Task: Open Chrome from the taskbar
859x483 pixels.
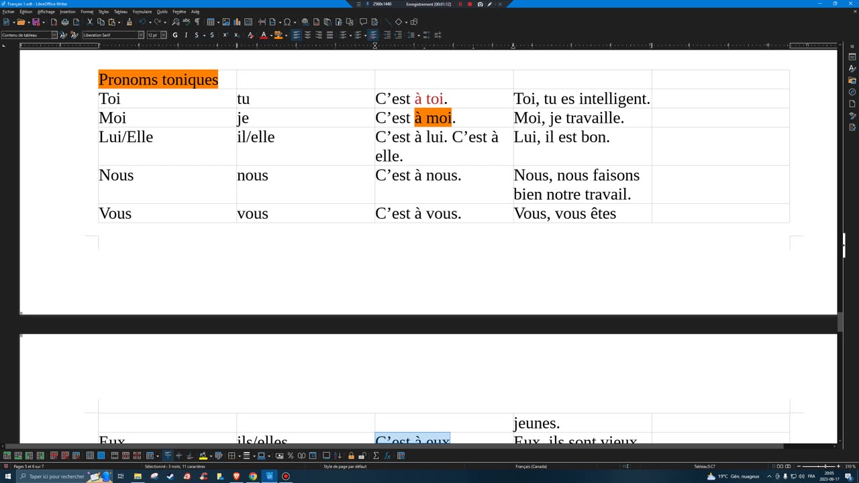Action: (253, 476)
